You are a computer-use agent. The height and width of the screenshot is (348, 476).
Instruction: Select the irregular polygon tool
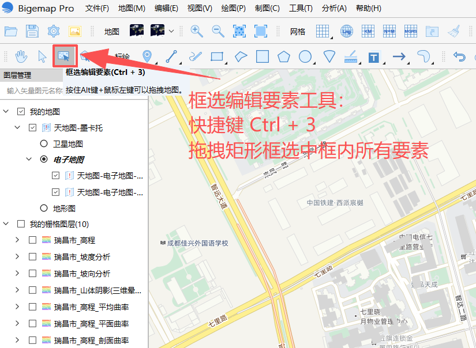(241, 56)
